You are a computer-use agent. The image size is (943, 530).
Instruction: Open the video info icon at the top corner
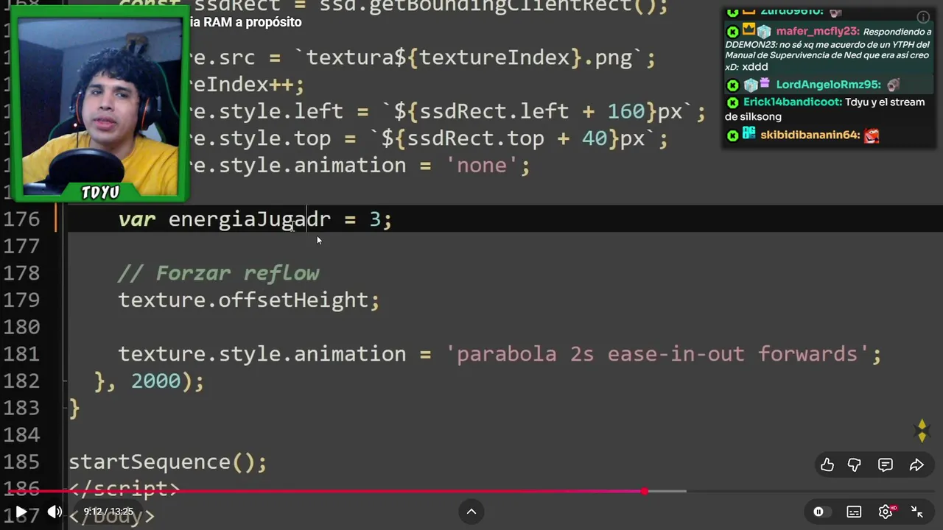(923, 17)
